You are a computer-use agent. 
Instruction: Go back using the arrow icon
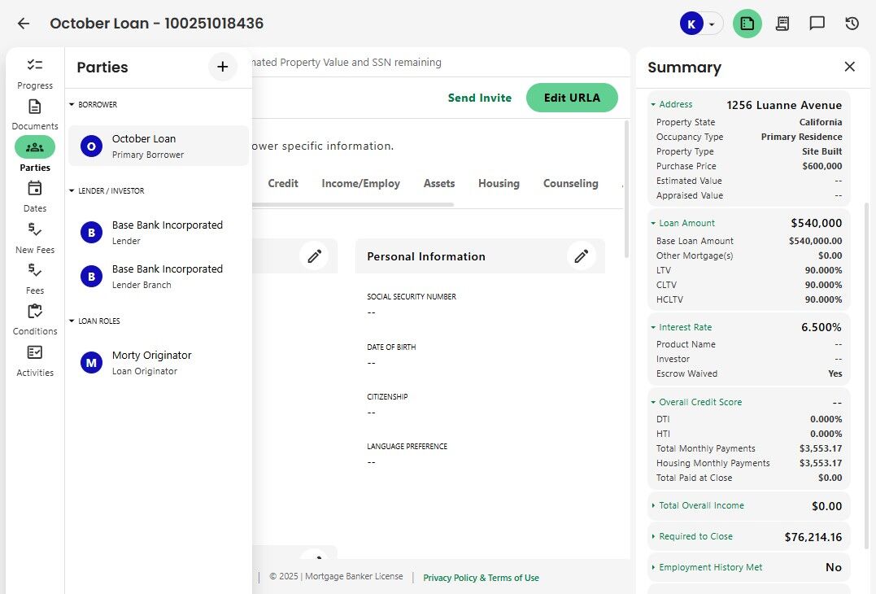[x=24, y=24]
